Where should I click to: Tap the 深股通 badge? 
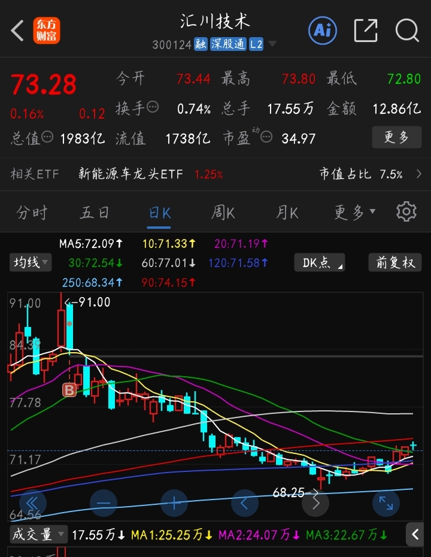point(228,44)
